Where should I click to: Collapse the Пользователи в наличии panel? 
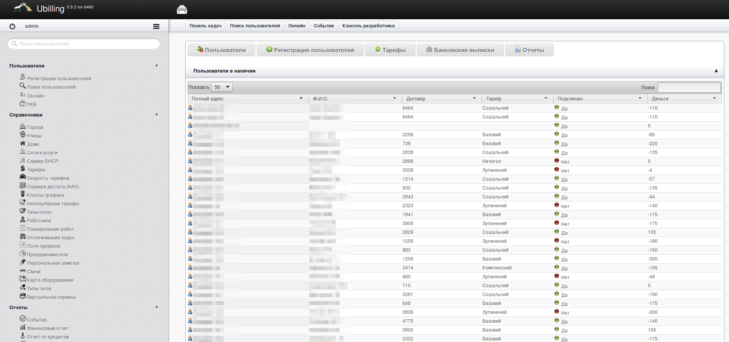[x=716, y=71]
